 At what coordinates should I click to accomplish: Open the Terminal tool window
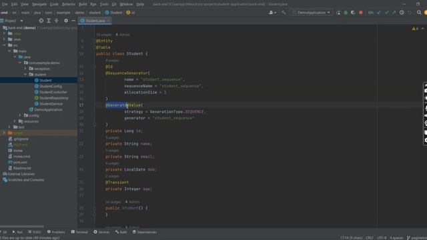[79, 232]
